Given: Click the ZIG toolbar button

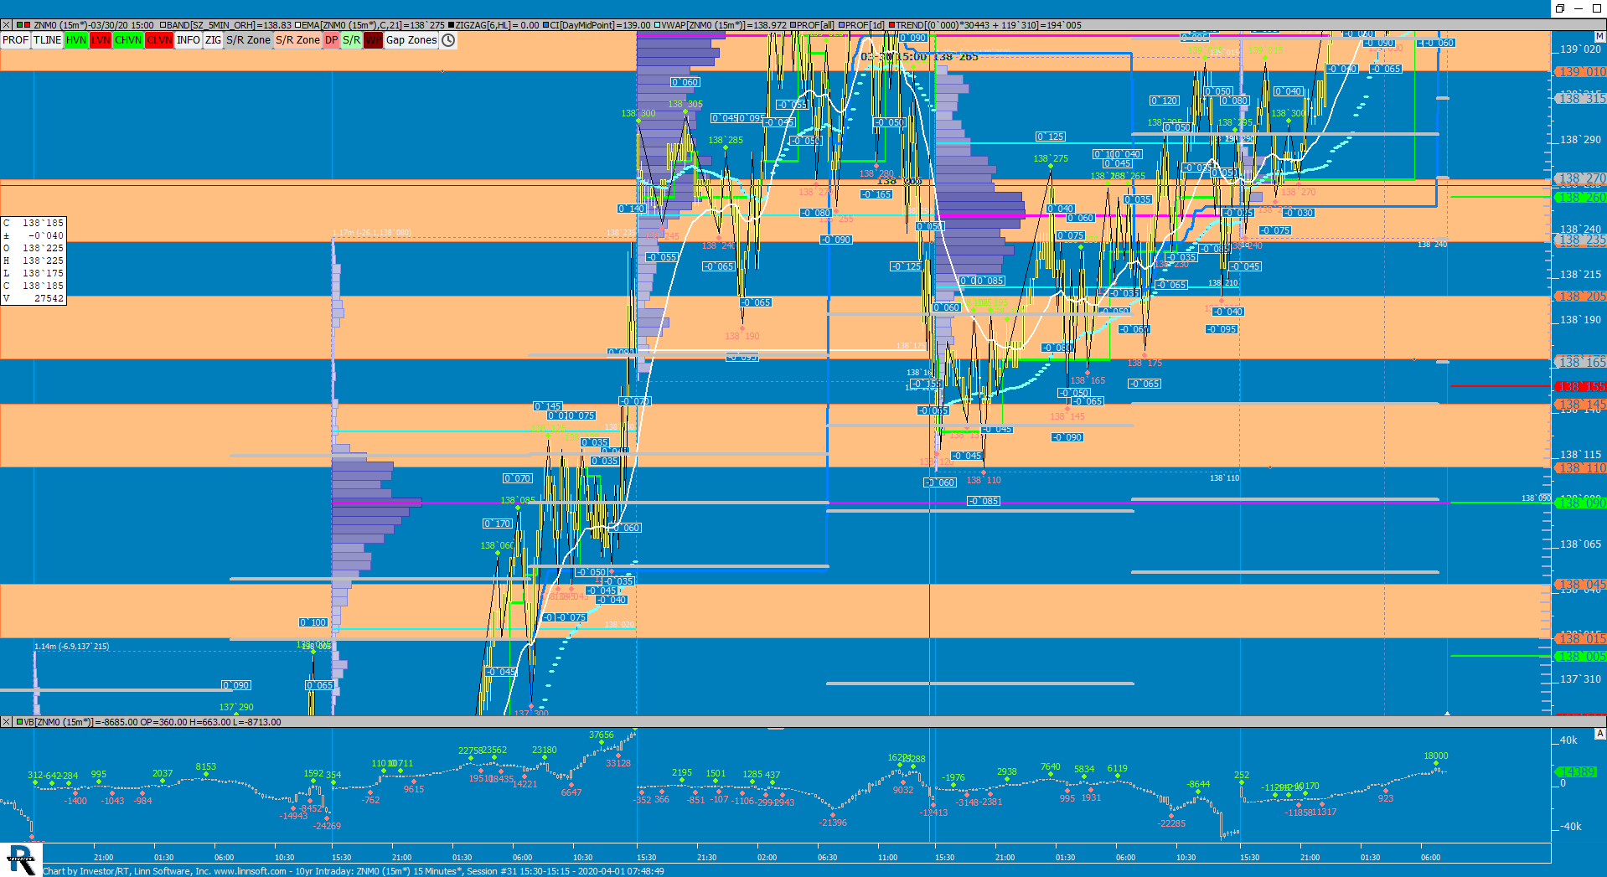Looking at the screenshot, I should coord(213,40).
